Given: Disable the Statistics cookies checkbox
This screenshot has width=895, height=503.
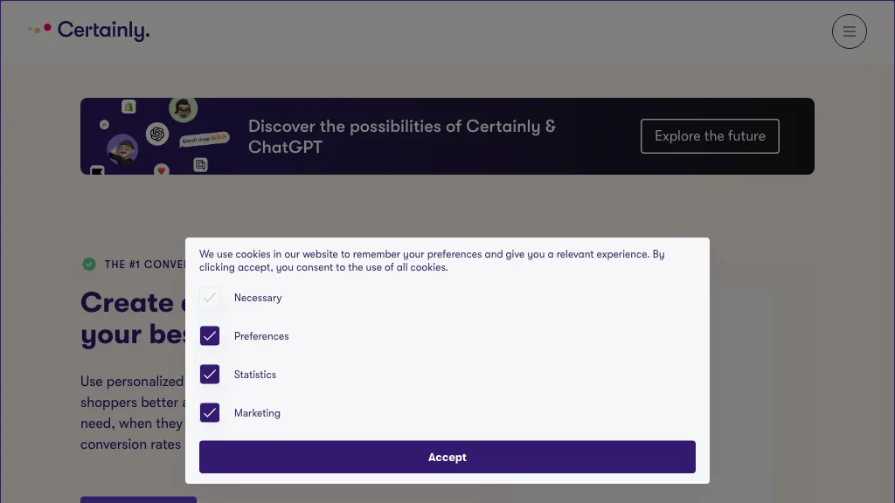Looking at the screenshot, I should point(210,374).
